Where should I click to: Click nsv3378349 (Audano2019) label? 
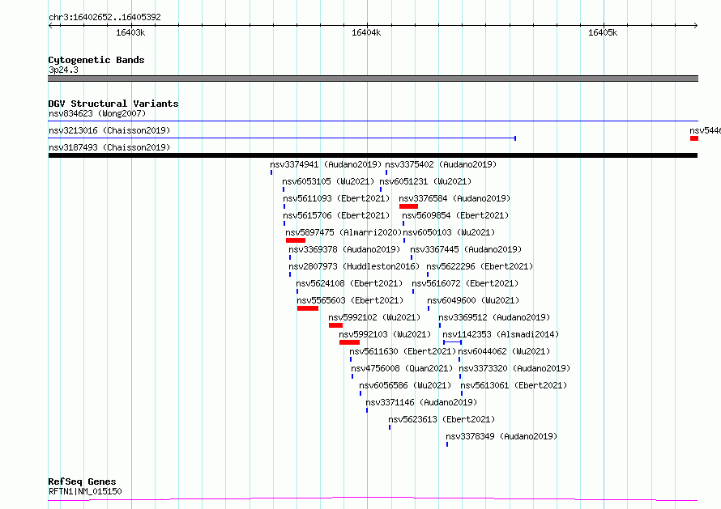501,436
